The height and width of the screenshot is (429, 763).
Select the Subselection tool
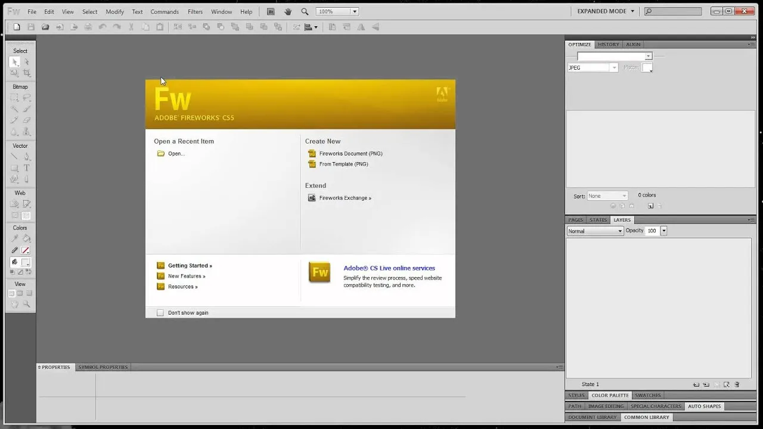[26, 62]
